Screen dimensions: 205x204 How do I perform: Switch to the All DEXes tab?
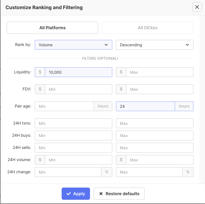(148, 28)
